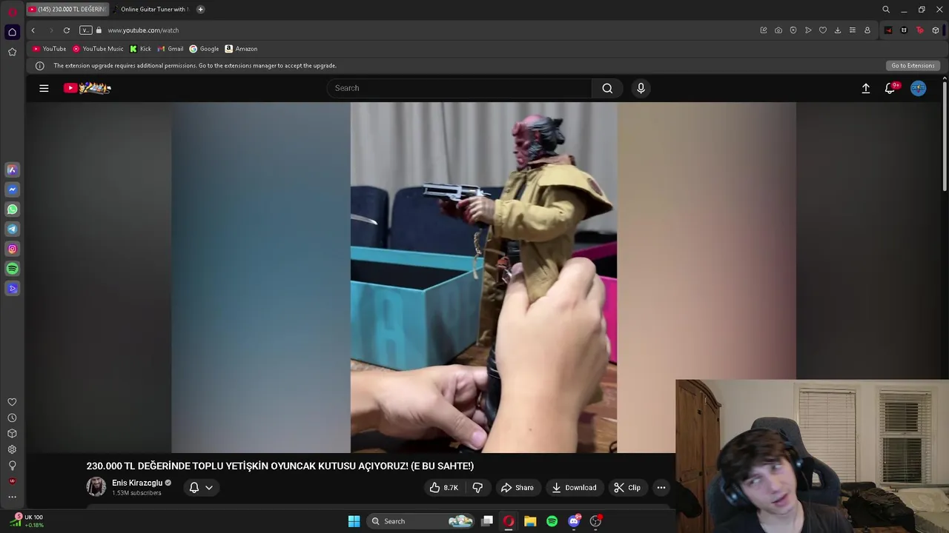The width and height of the screenshot is (949, 533).
Task: Open History clock icon in sidebar
Action: click(12, 418)
